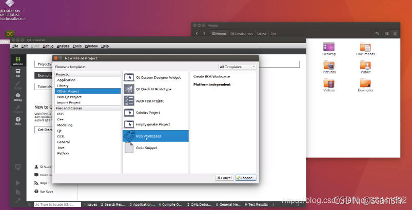This screenshot has width=412, height=210.
Task: Open the Window menu in Qt Creator
Action: pos(91,46)
